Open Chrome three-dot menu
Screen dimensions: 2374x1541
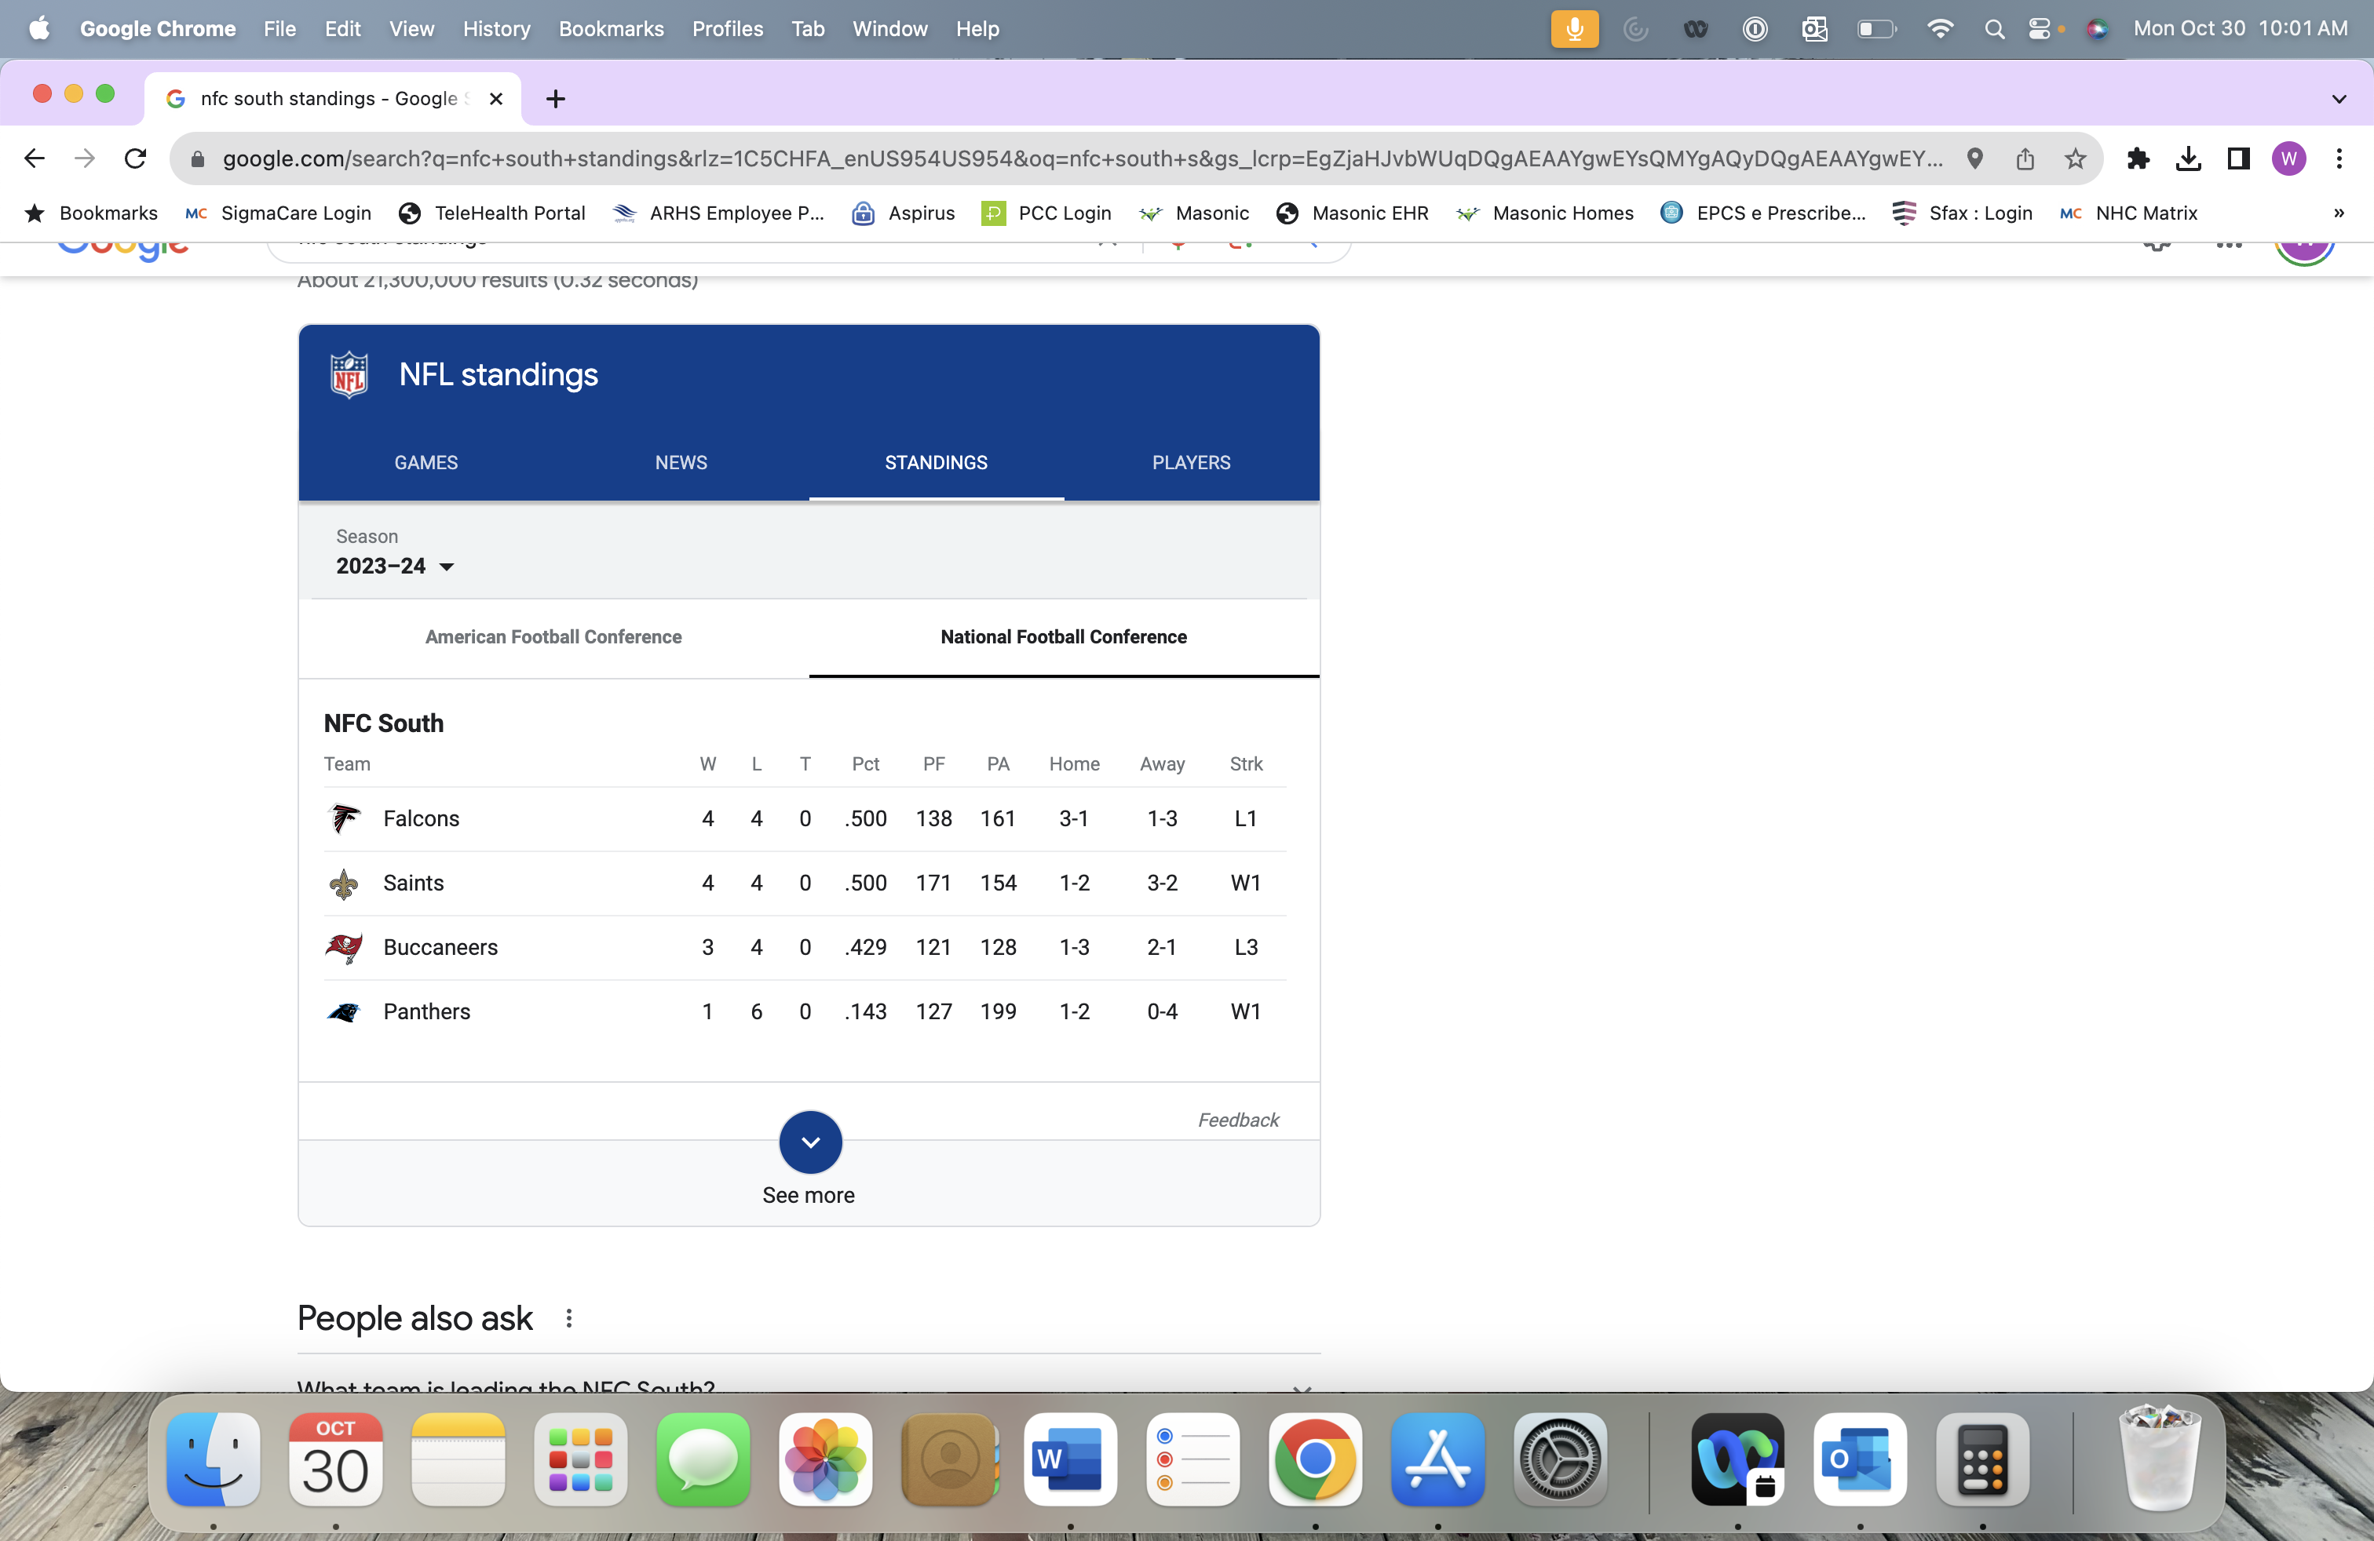pos(2339,158)
